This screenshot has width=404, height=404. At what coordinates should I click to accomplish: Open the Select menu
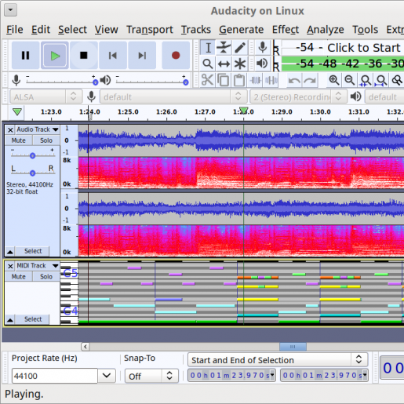coord(72,30)
